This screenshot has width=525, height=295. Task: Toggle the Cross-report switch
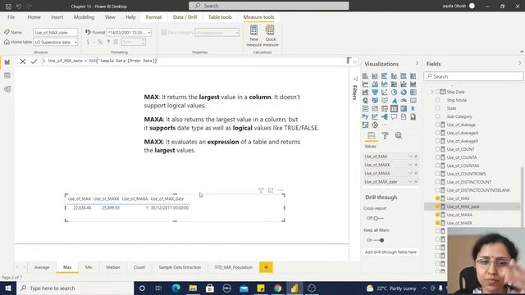click(378, 218)
